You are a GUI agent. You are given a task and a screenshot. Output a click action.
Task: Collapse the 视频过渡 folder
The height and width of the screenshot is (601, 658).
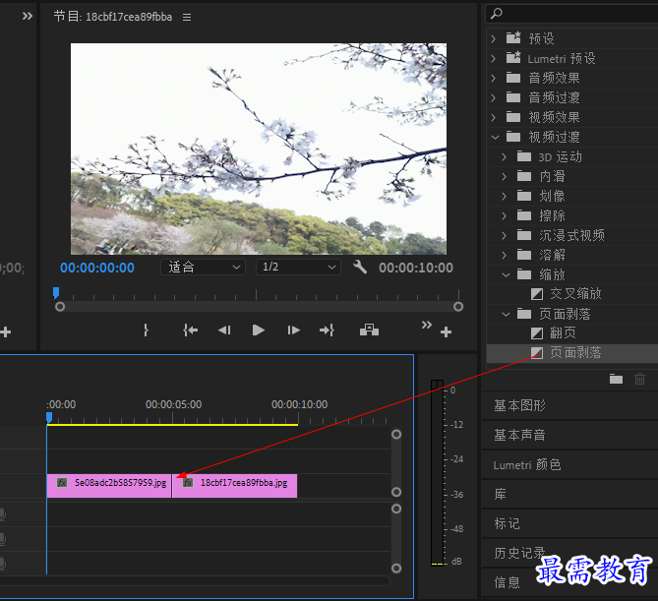tap(495, 137)
